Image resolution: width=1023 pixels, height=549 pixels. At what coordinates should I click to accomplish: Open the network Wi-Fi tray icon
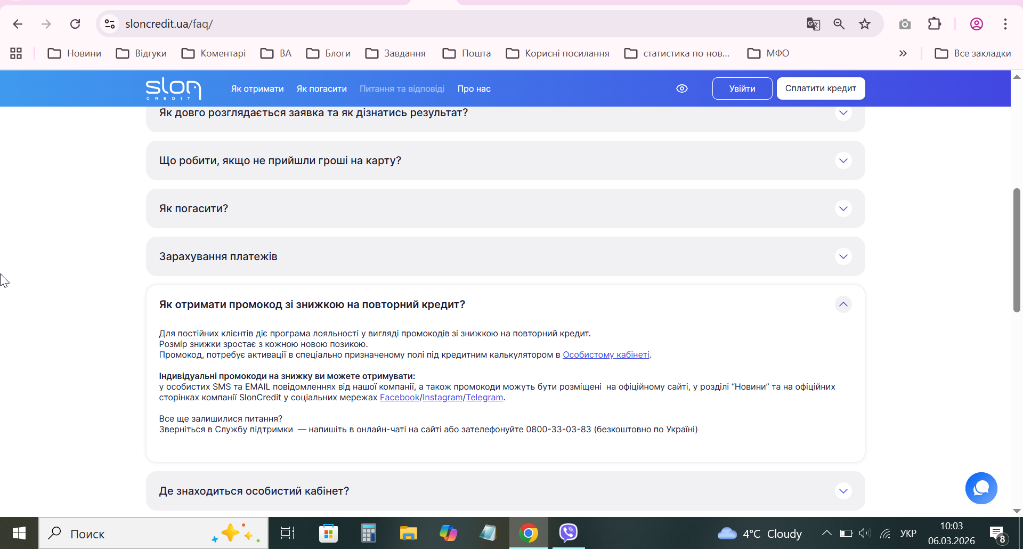885,533
